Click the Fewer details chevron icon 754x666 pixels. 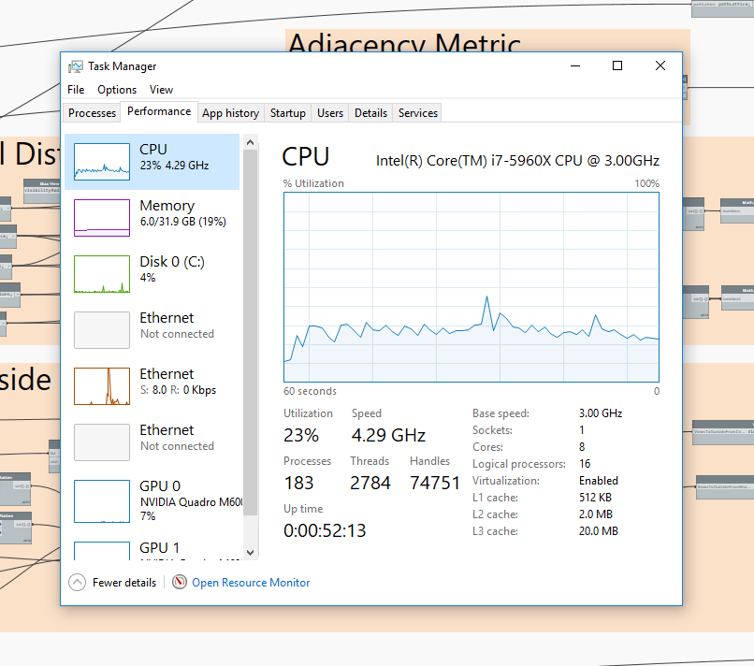(x=78, y=583)
